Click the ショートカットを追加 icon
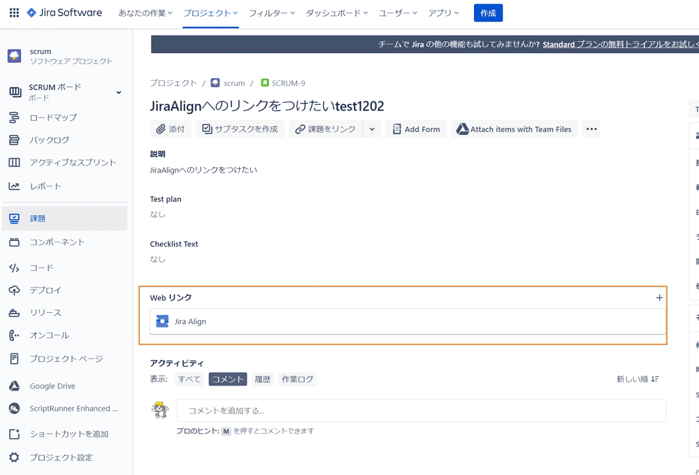Viewport: 699px width, 475px height. 14,434
